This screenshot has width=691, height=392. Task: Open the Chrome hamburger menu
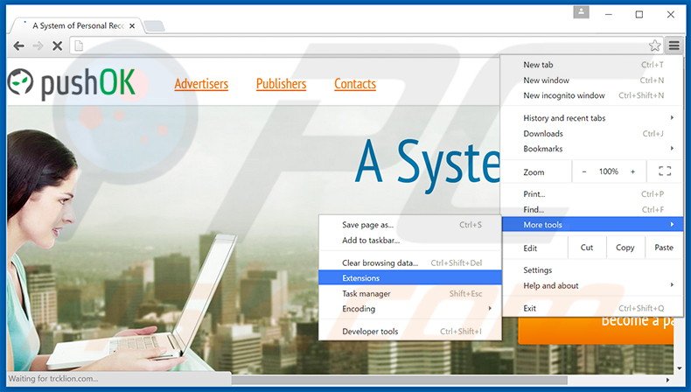coord(674,45)
